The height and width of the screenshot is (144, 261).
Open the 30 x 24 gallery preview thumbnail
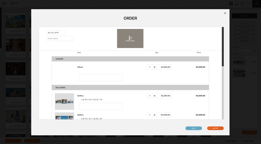coord(64,102)
